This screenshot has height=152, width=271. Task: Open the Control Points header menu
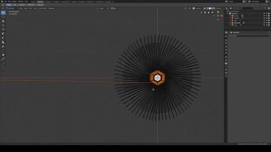point(43,8)
